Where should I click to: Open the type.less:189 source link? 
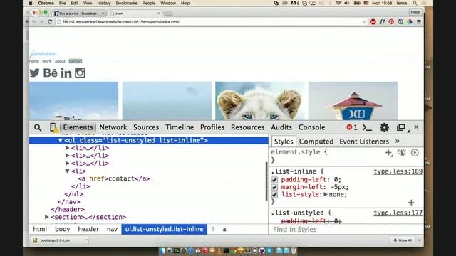[x=398, y=171]
